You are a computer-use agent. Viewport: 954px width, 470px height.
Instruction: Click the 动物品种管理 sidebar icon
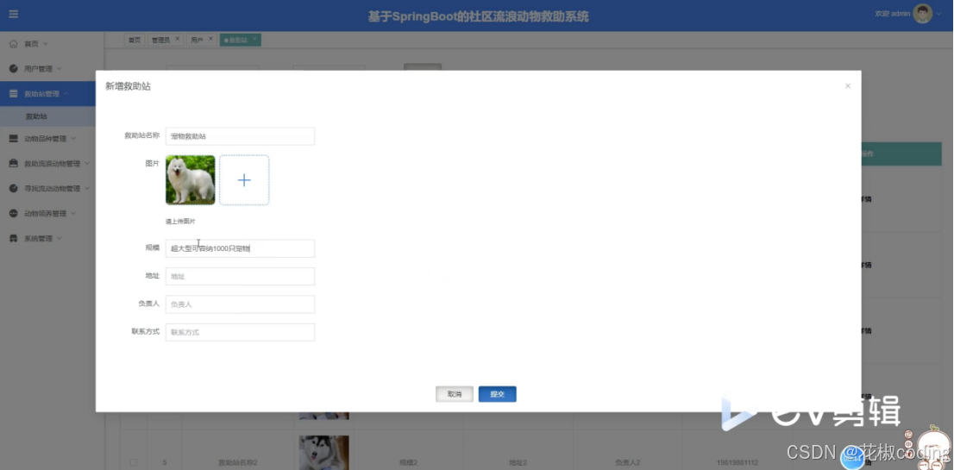tap(14, 139)
